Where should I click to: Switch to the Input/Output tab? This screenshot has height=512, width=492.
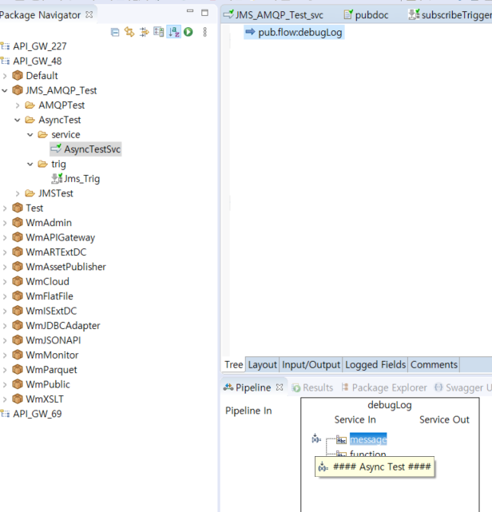coord(311,365)
